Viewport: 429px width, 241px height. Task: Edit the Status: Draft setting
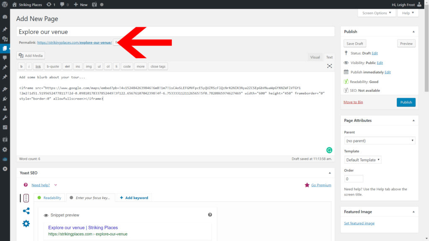(x=375, y=53)
